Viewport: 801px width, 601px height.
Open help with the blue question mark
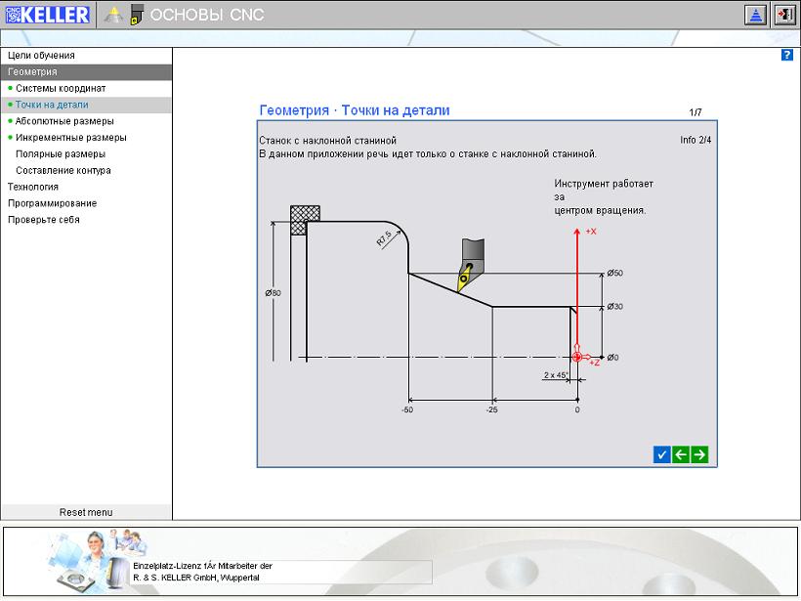pos(786,55)
